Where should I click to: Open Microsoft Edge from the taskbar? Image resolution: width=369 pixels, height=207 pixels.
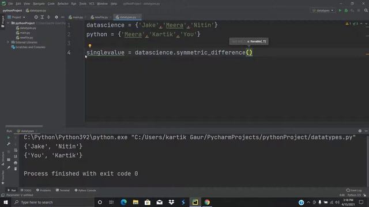123,202
